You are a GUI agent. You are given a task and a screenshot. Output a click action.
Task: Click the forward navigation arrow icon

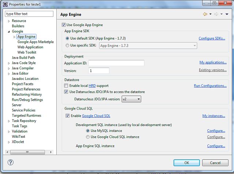(216, 14)
